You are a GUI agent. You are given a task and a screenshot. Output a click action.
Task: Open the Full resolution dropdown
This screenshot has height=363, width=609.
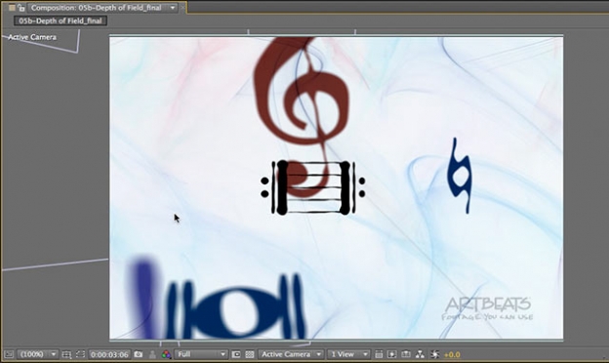click(x=201, y=354)
